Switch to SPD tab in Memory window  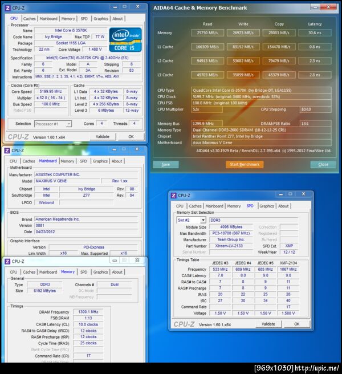coord(84,272)
